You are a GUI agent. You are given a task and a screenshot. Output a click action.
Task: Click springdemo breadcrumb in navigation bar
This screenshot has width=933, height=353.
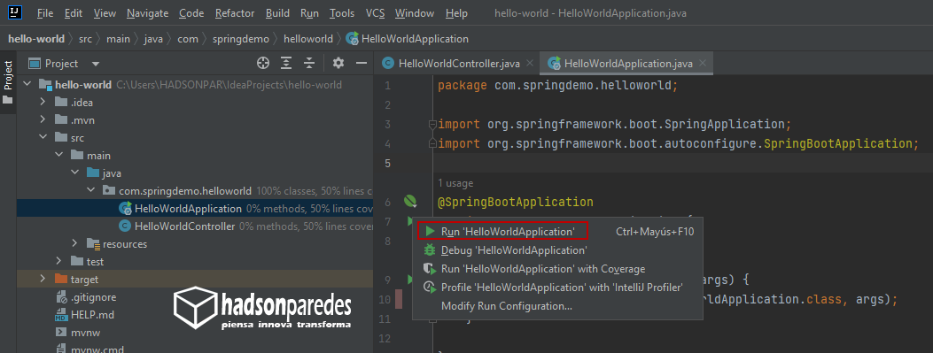[241, 39]
